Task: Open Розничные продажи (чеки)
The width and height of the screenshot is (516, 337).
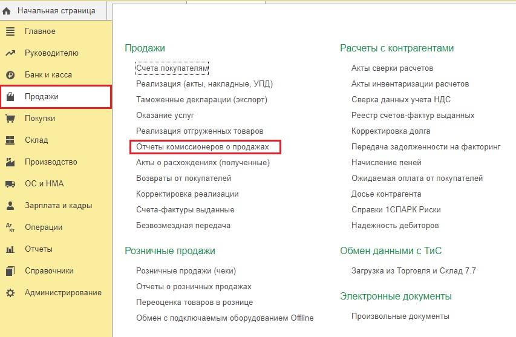Action: tap(186, 271)
